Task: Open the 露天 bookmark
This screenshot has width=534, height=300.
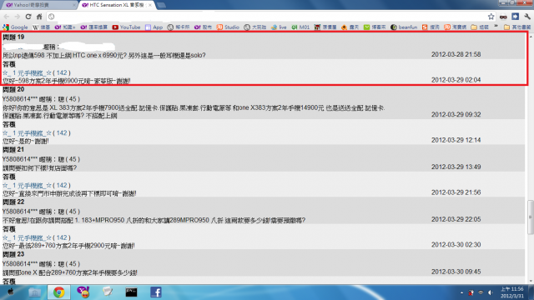Action: coord(350,27)
